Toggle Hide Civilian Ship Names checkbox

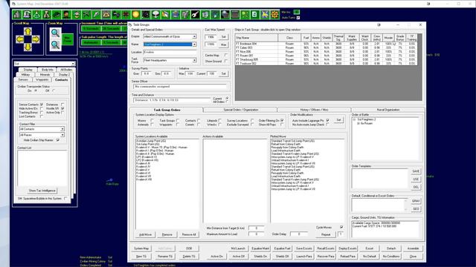[58, 140]
